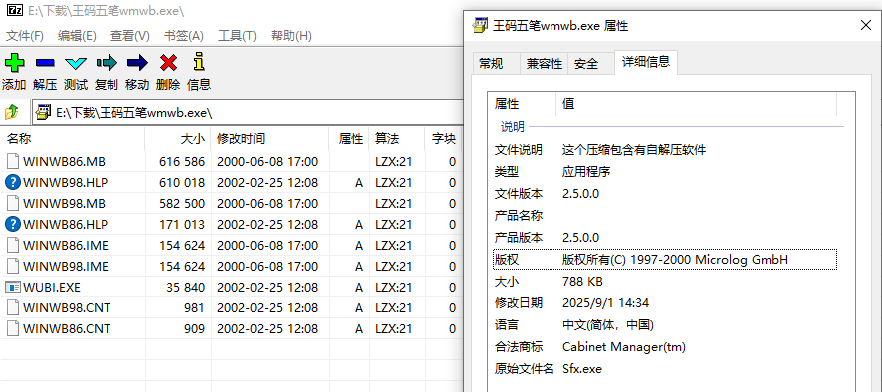Click the file icon of WINWB86.CNT
Viewport: 882px width, 392px height.
pyautogui.click(x=13, y=329)
